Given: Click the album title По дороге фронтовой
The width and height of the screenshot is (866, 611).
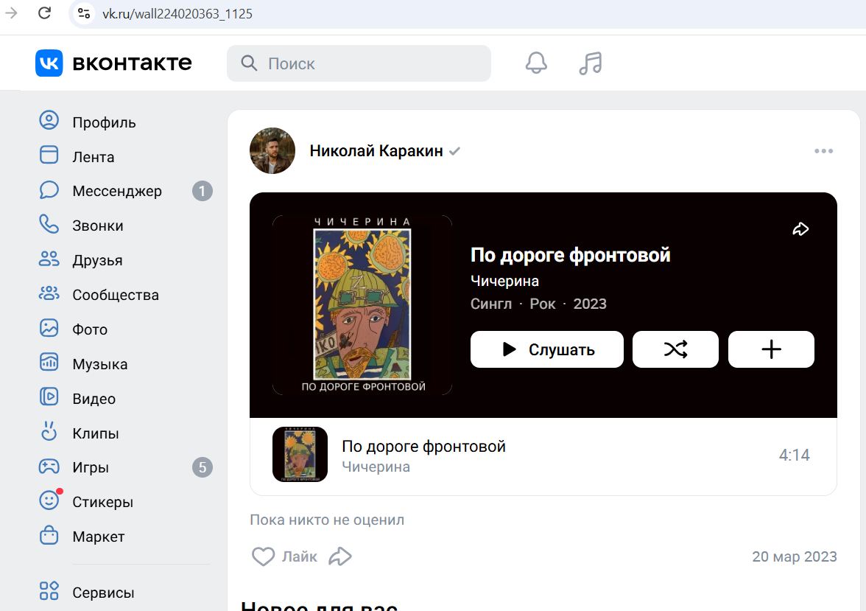Looking at the screenshot, I should 570,255.
